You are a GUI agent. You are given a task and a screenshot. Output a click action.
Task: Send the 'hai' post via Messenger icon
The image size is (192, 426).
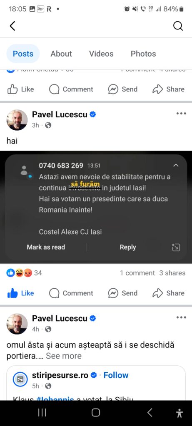(x=122, y=293)
